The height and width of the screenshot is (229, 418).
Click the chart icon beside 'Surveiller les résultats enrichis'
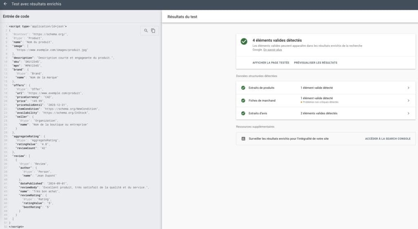(243, 139)
